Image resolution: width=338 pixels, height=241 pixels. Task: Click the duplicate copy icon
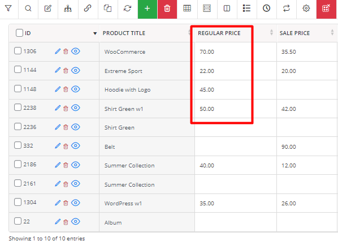[x=107, y=8]
